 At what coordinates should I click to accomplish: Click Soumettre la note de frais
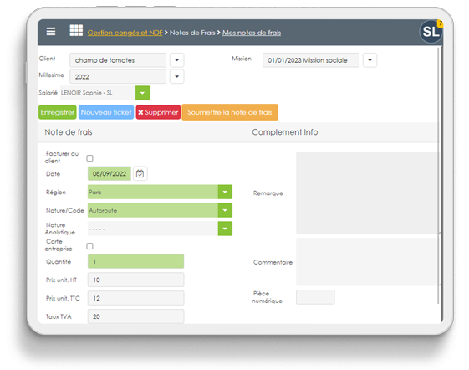coord(230,112)
